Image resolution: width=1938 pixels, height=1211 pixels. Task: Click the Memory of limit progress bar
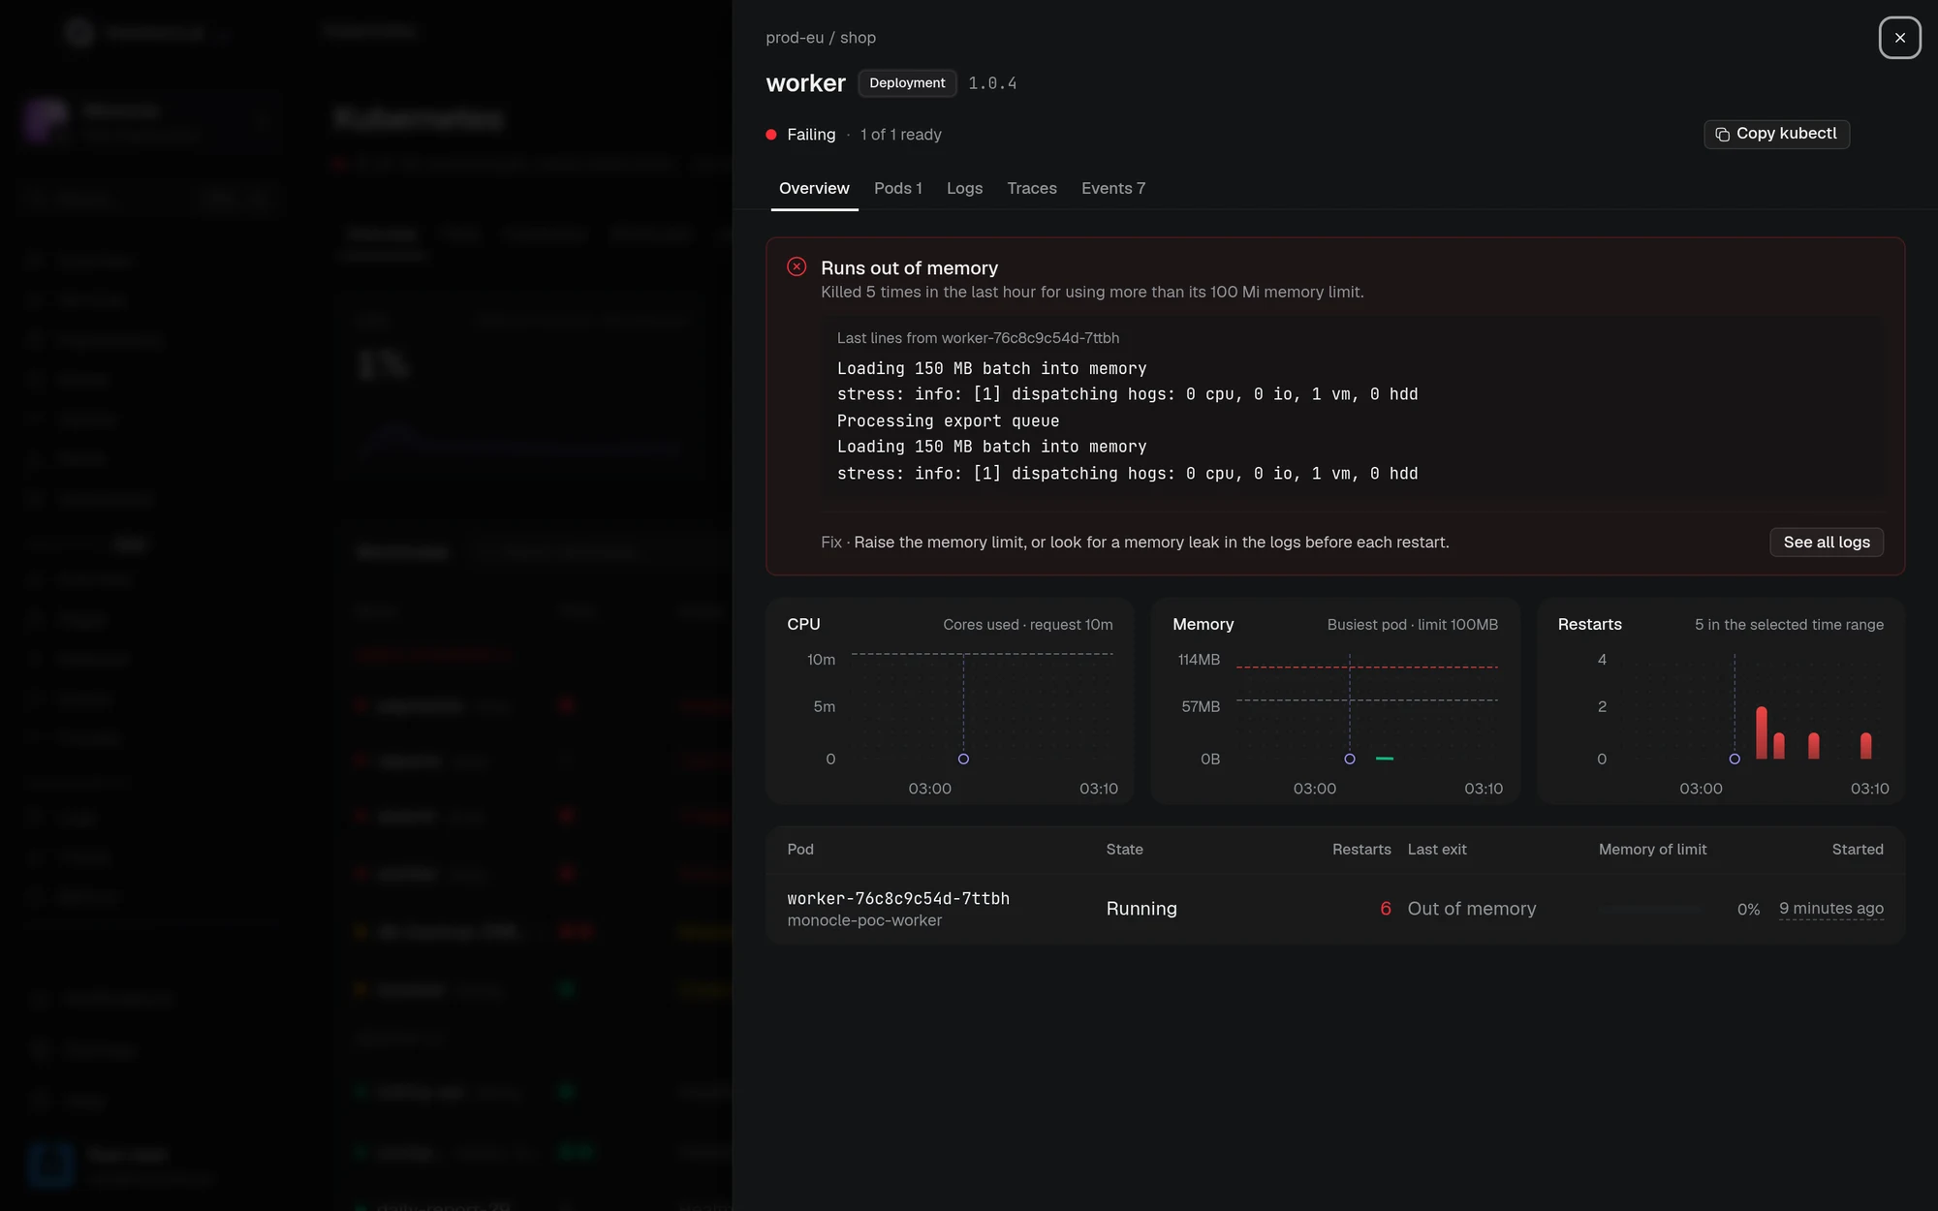1651,909
